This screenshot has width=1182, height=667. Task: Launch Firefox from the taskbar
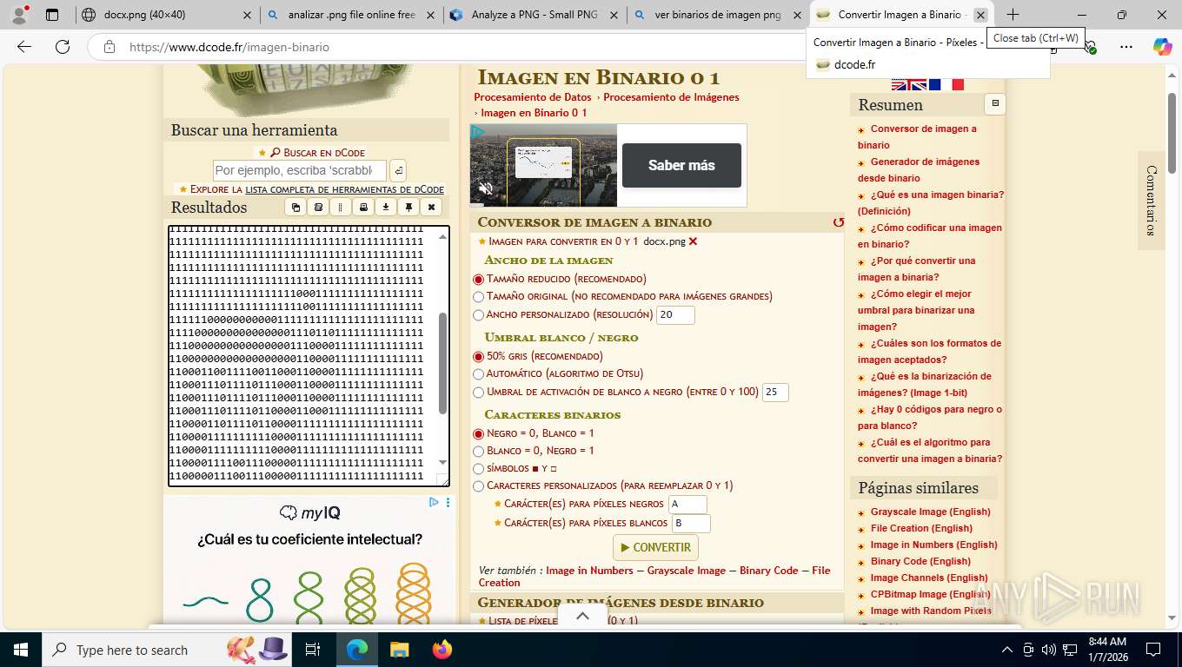click(x=442, y=650)
